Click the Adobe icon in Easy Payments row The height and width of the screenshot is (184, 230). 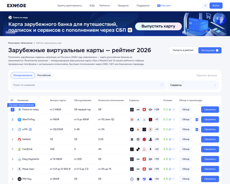144,159
